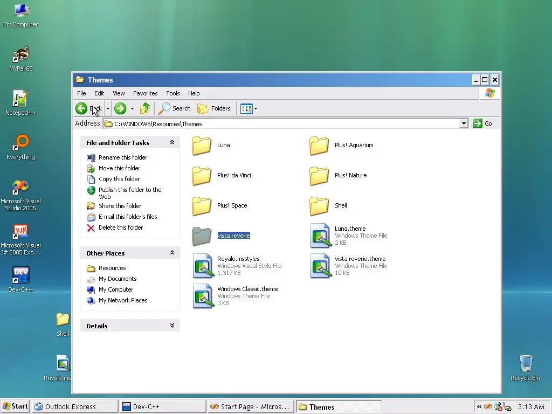Image resolution: width=552 pixels, height=414 pixels.
Task: Expand the address bar dropdown
Action: (x=464, y=123)
